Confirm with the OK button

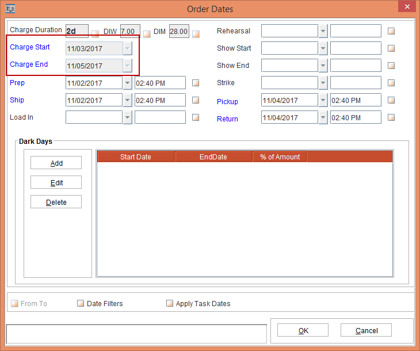303,330
